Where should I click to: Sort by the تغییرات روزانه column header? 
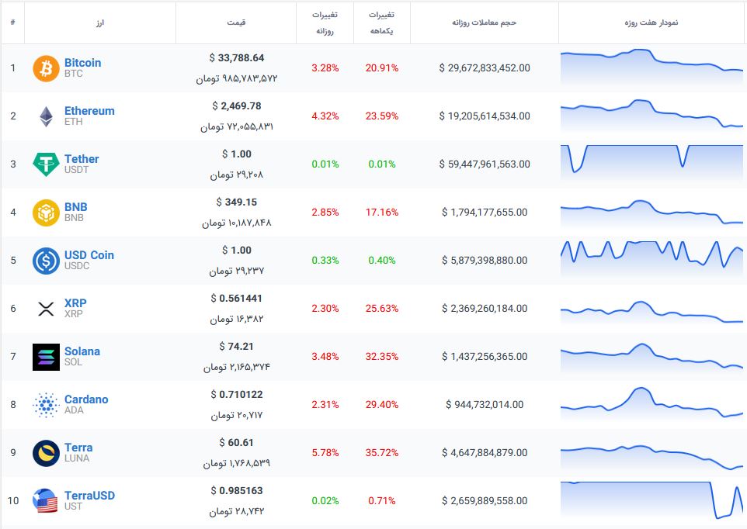coord(325,22)
